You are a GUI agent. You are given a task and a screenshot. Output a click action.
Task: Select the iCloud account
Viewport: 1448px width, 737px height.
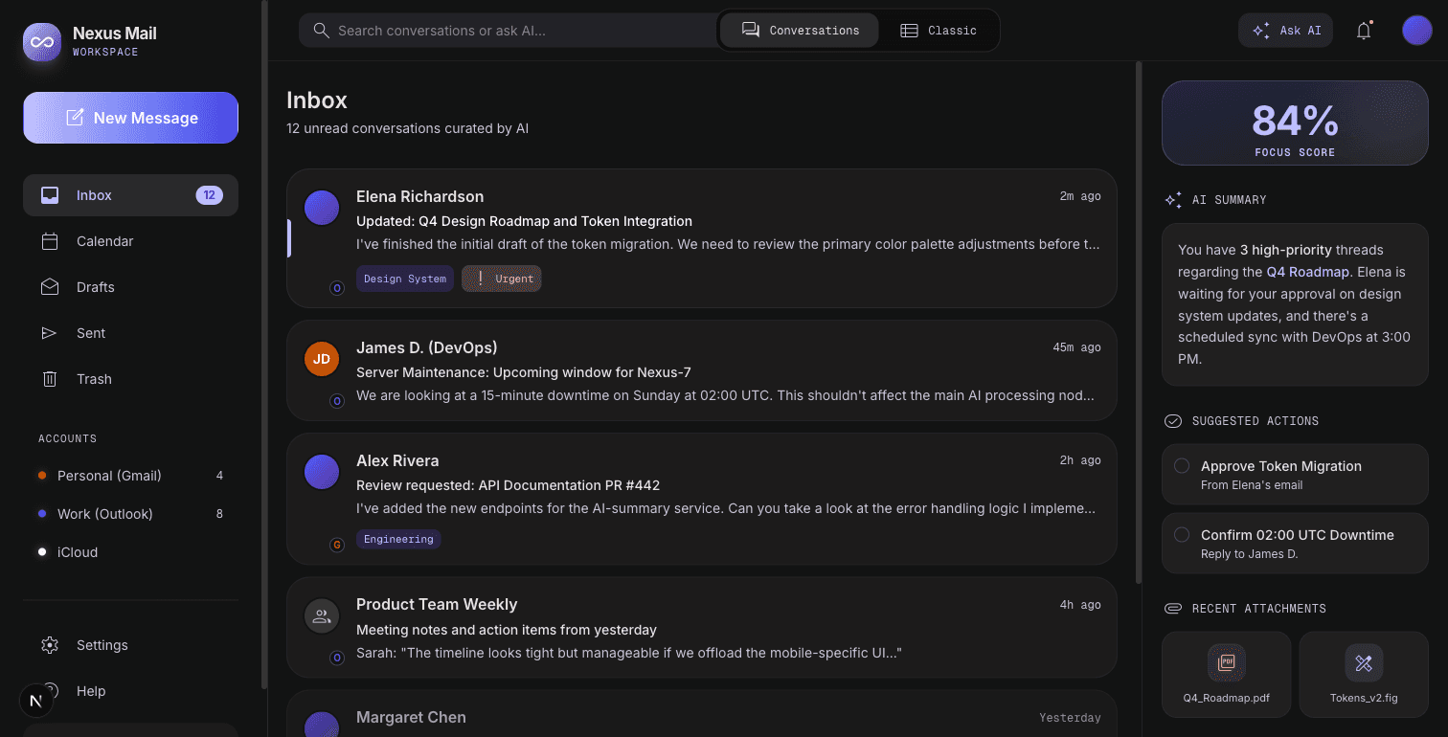[130, 552]
